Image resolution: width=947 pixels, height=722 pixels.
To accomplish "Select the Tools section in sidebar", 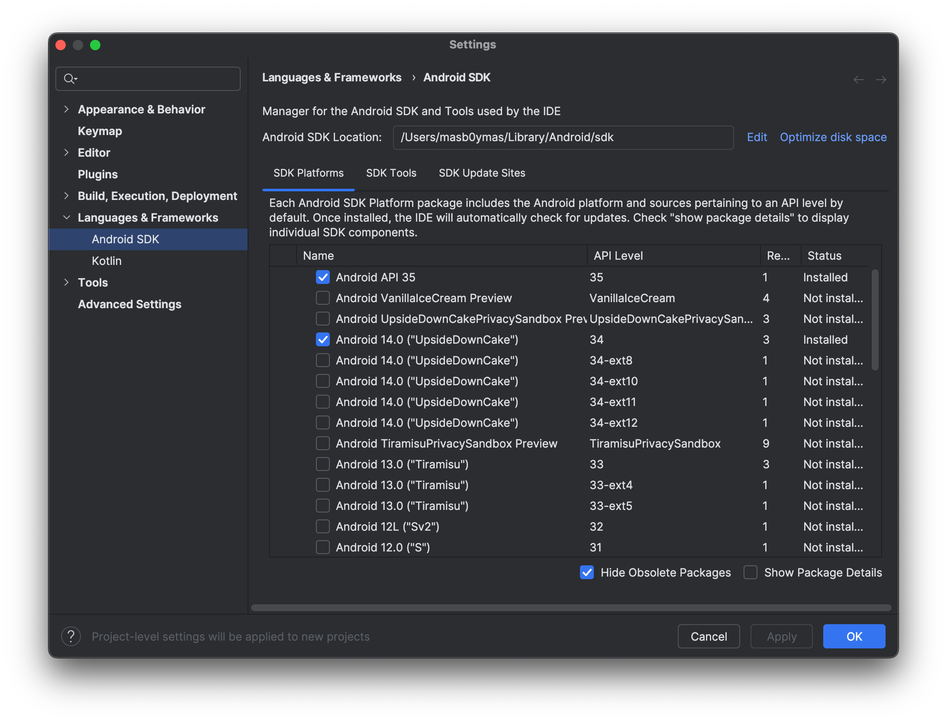I will 92,282.
